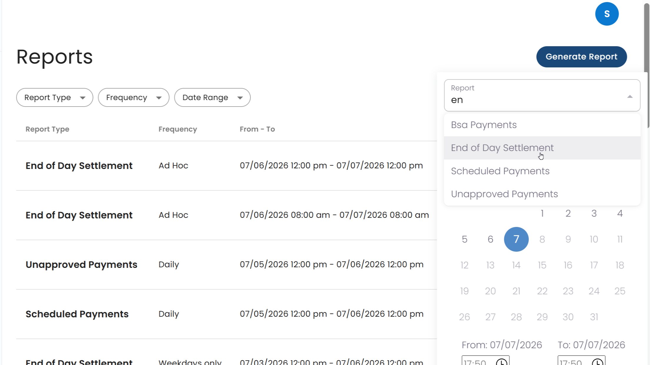The height and width of the screenshot is (365, 650).
Task: Open the Report Type filter dropdown
Action: (55, 97)
